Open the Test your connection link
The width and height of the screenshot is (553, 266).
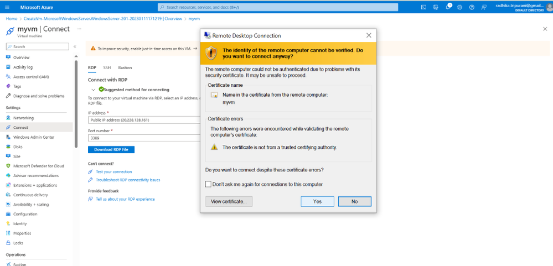point(114,171)
